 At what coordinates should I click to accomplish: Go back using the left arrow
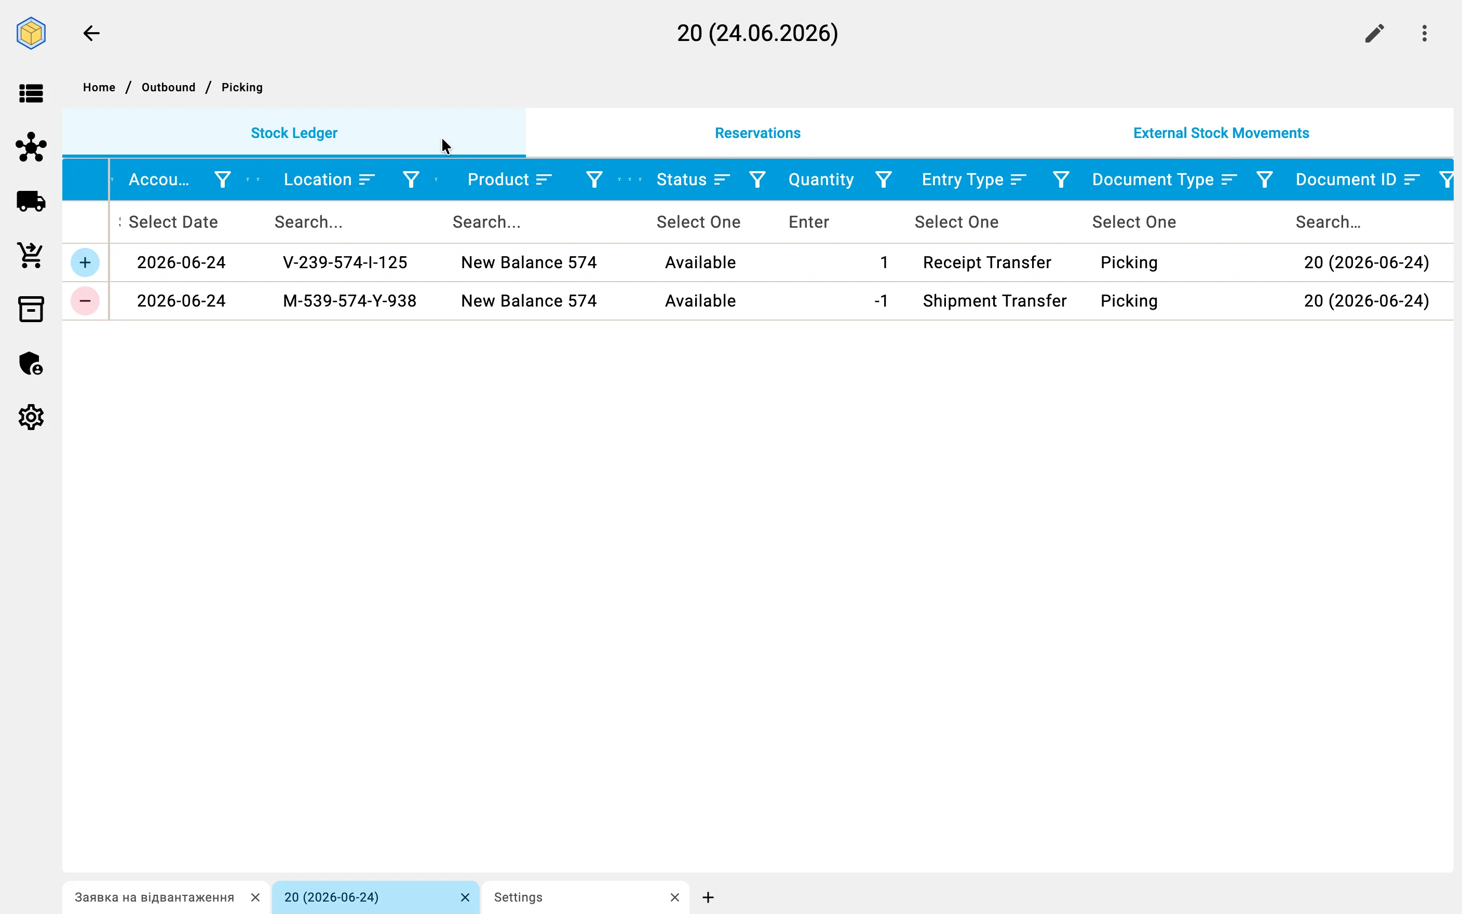click(x=91, y=33)
